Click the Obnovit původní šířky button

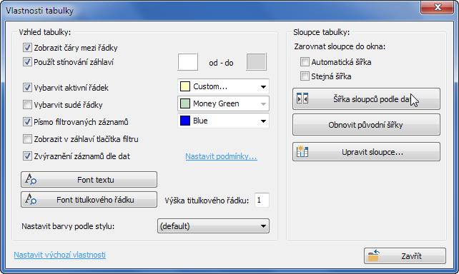(366, 125)
